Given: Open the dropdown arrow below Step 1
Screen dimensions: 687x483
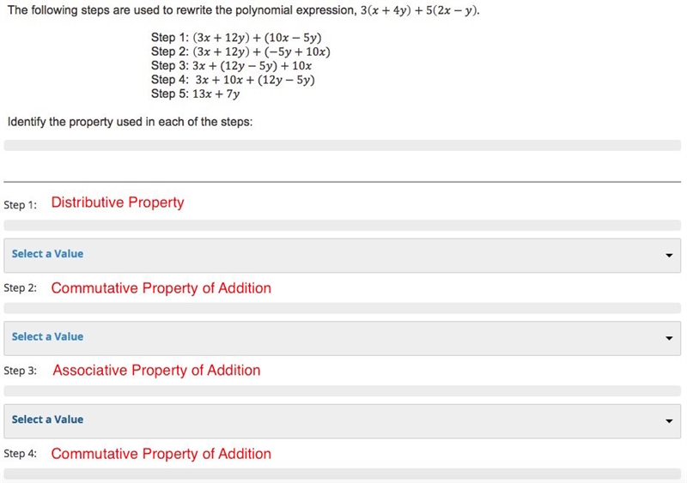Looking at the screenshot, I should tap(669, 256).
